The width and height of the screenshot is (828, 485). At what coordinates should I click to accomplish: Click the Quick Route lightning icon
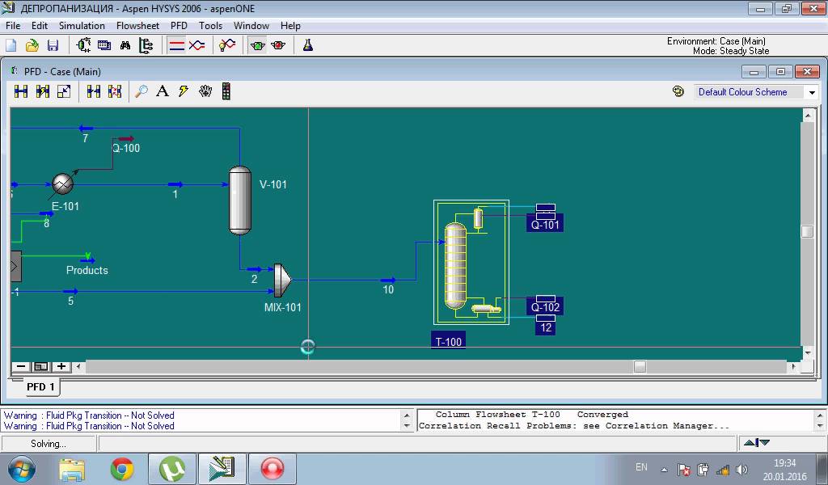tap(184, 91)
